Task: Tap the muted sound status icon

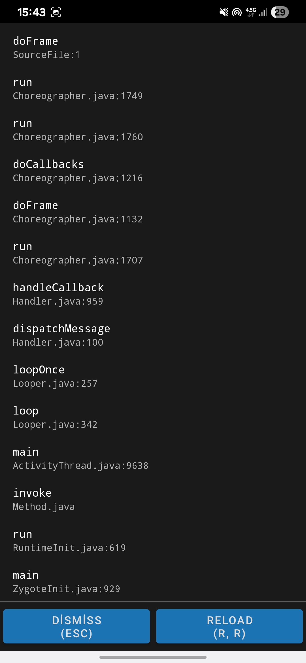Action: [224, 12]
